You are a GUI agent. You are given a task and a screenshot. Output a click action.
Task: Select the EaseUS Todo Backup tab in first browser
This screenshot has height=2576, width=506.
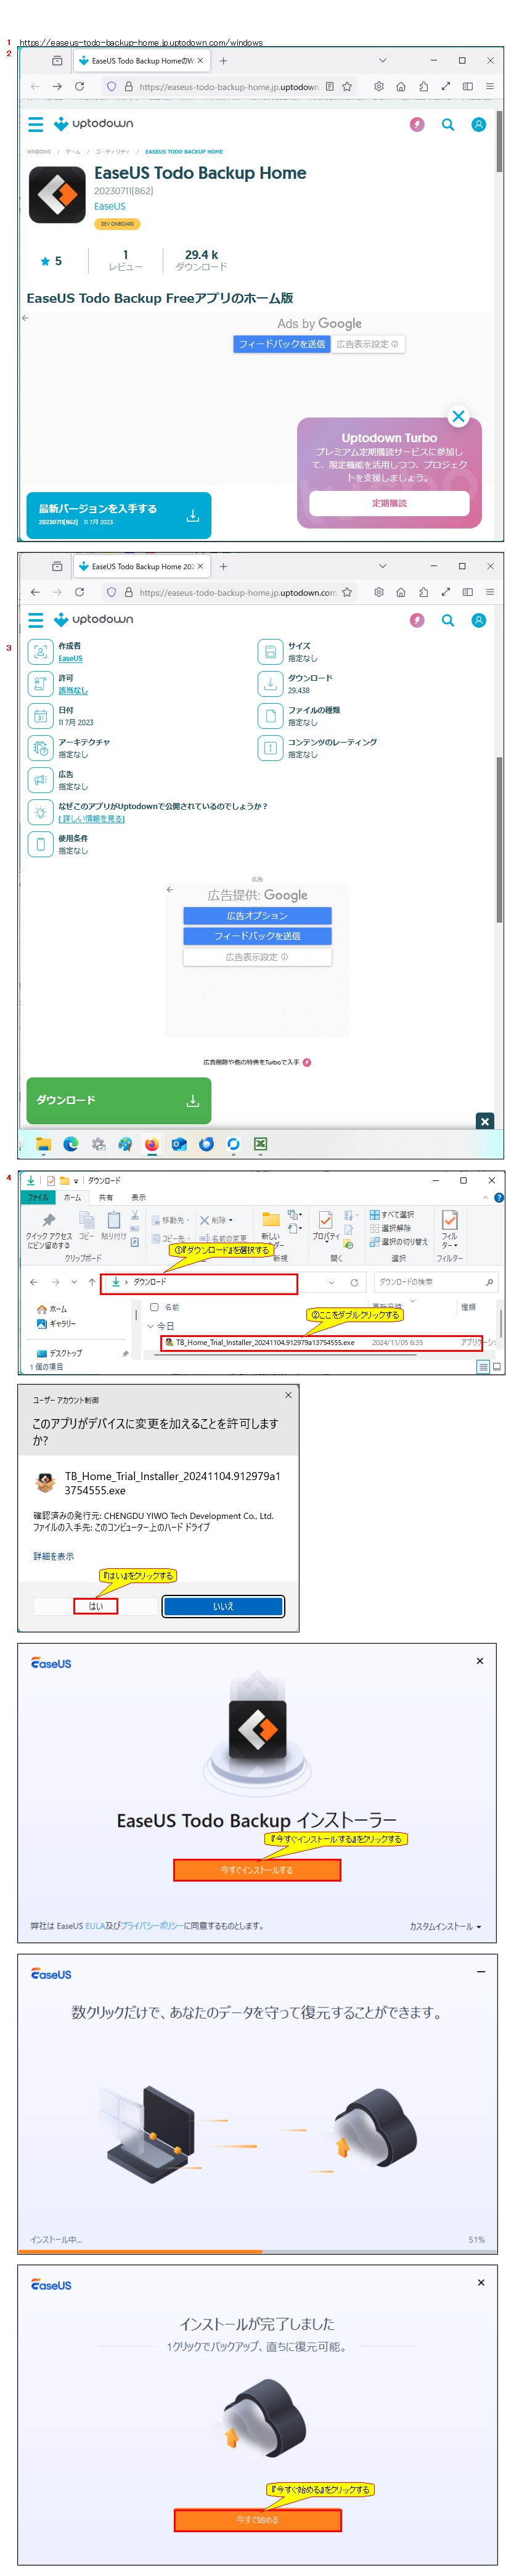coord(141,60)
